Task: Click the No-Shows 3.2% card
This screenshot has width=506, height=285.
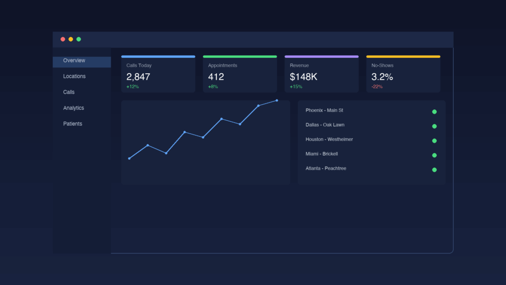Action: click(x=403, y=74)
